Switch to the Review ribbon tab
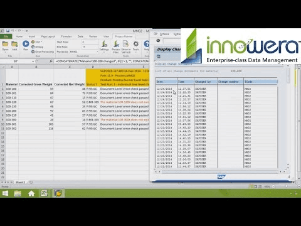301x226 pixels. click(x=93, y=36)
